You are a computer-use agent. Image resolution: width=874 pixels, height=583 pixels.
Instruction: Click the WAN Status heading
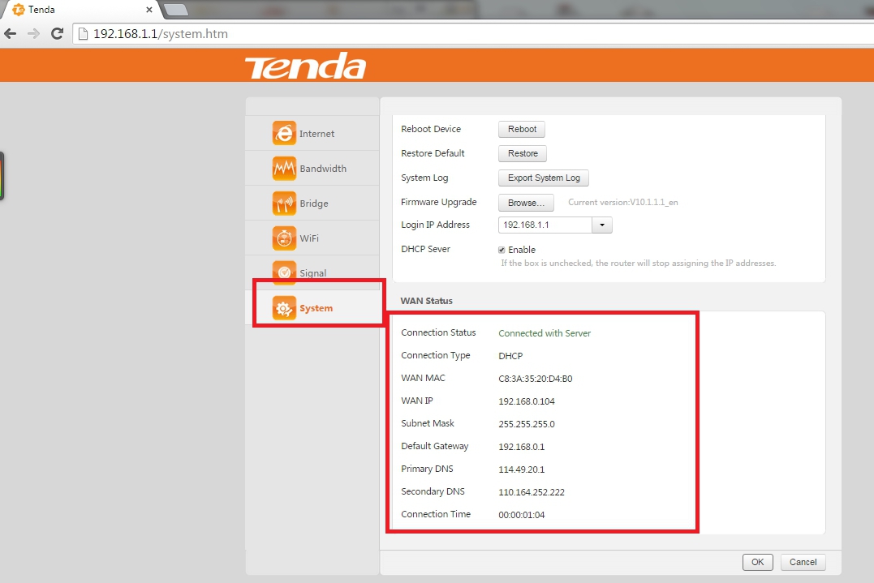point(426,302)
